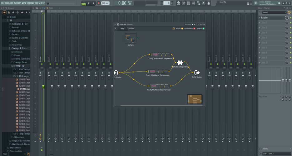This screenshot has width=292, height=156.
Task: Select the browser audio waveform icon
Action: tap(4, 12)
